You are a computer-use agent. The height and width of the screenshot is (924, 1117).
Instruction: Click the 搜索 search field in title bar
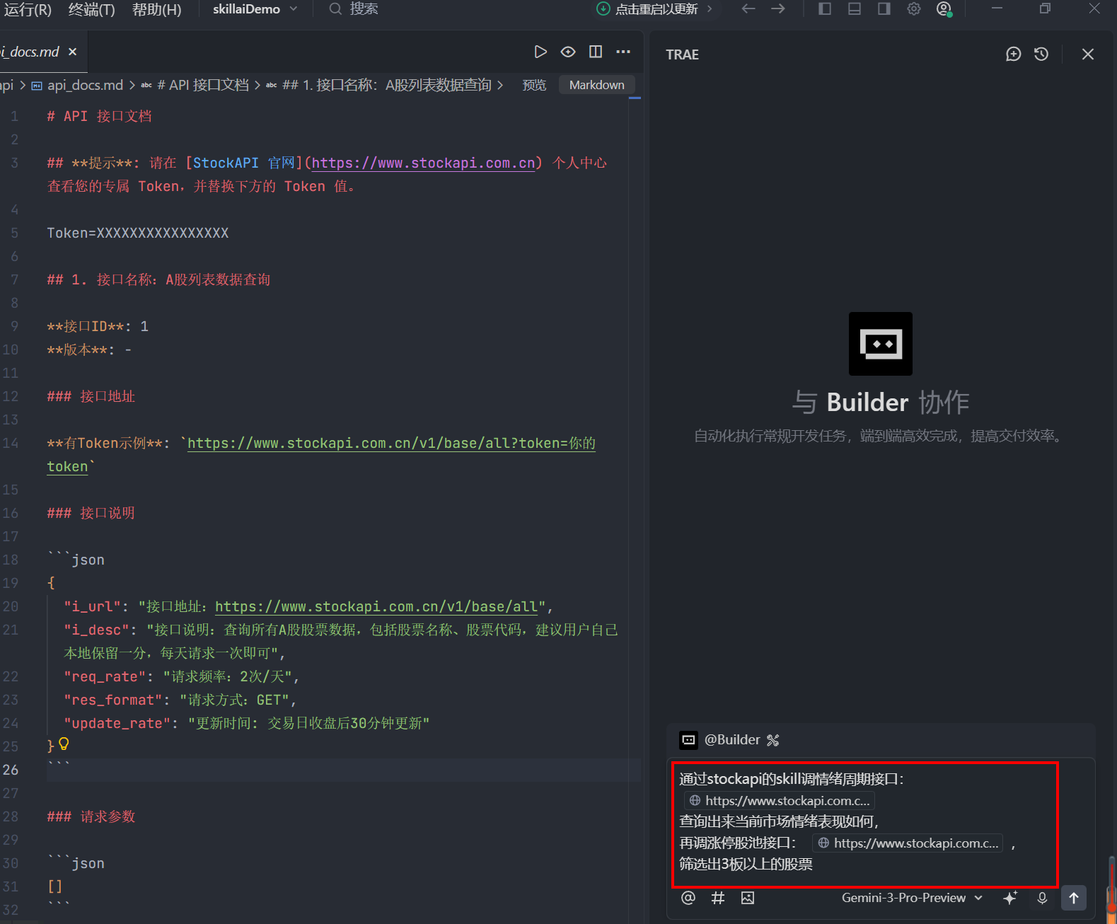[x=364, y=9]
